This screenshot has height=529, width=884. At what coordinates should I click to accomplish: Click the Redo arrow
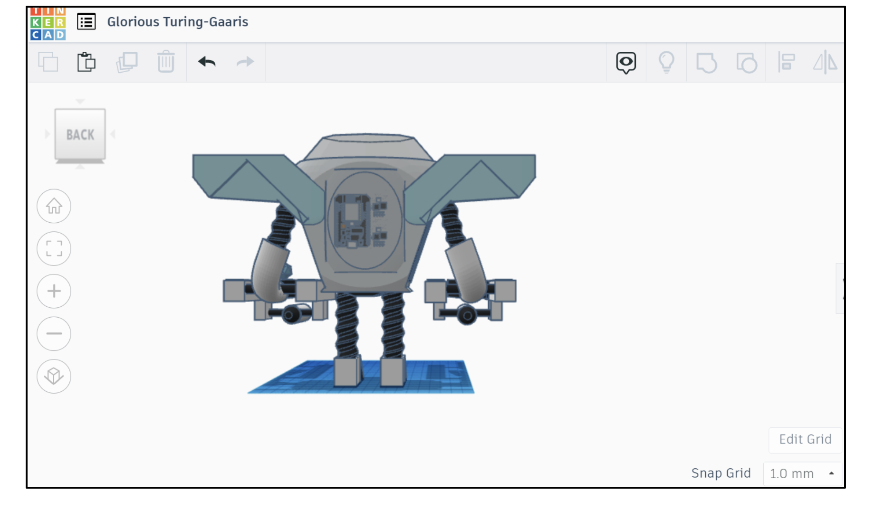pyautogui.click(x=244, y=62)
